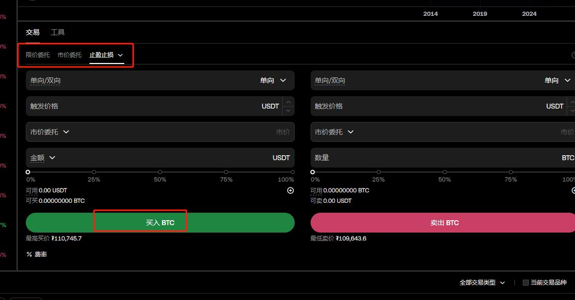Viewport: 575px width, 300px height.
Task: Click the plus icon beside available USDT
Action: click(291, 190)
